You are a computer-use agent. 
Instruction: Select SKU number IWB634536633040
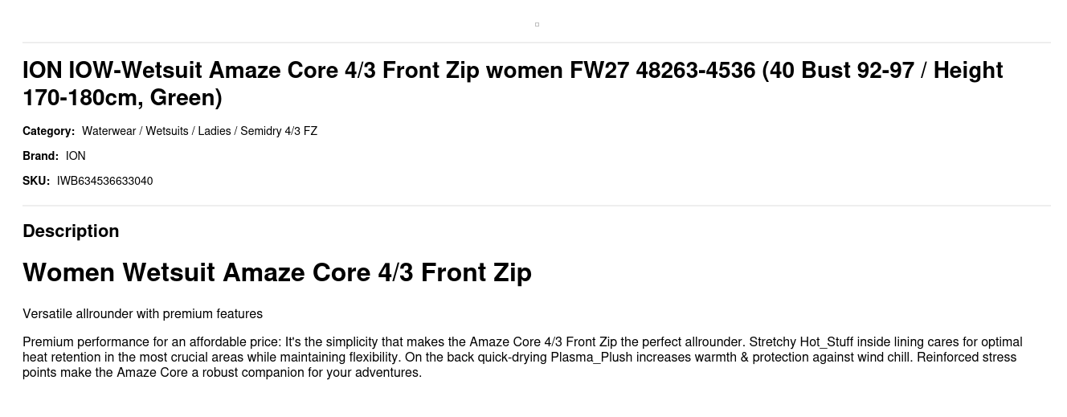pyautogui.click(x=104, y=181)
